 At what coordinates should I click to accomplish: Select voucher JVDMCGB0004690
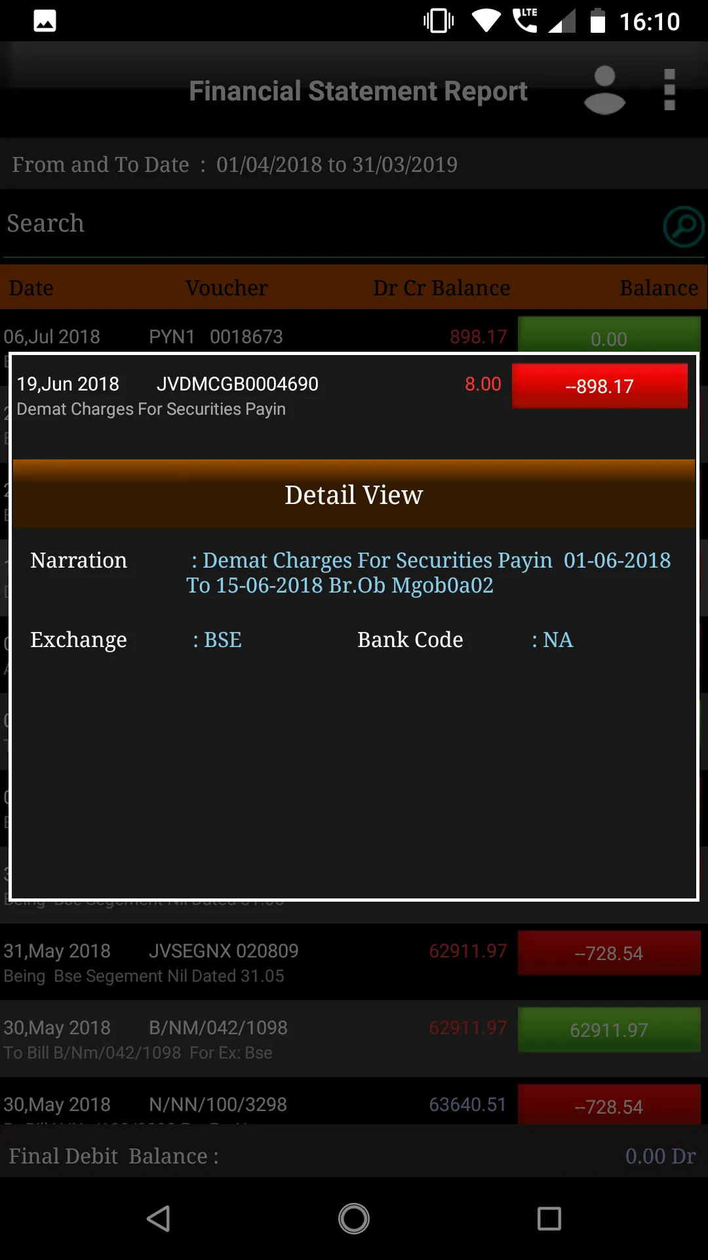[237, 384]
